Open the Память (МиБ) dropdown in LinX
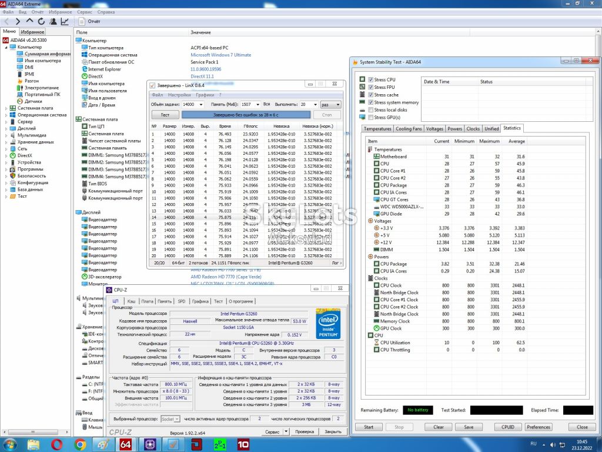This screenshot has width=602, height=452. tap(257, 105)
